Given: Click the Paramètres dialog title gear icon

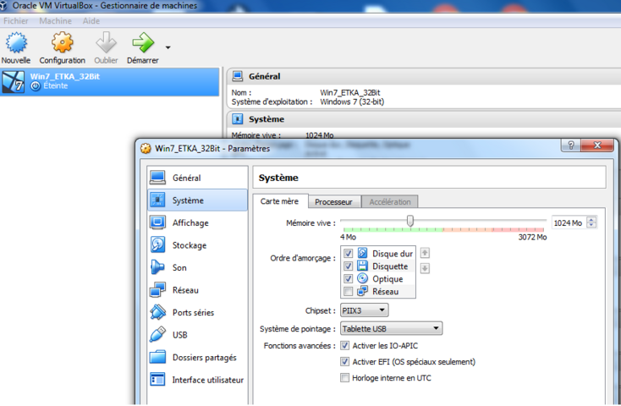Looking at the screenshot, I should point(146,149).
